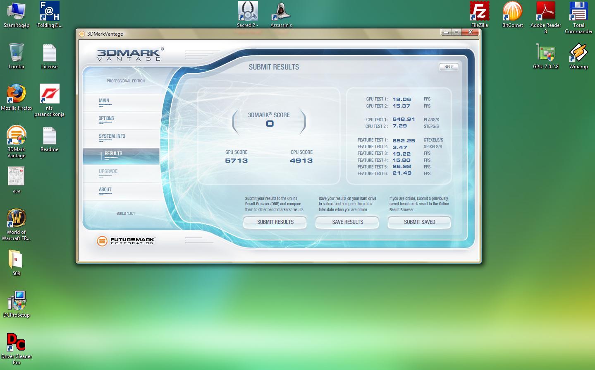Screen dimensions: 595x370
Task: Launch the World of Warcraft shortcut
Action: [17, 218]
